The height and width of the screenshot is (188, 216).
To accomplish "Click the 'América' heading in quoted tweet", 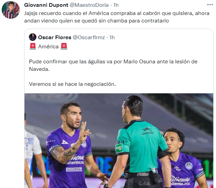I will (48, 47).
